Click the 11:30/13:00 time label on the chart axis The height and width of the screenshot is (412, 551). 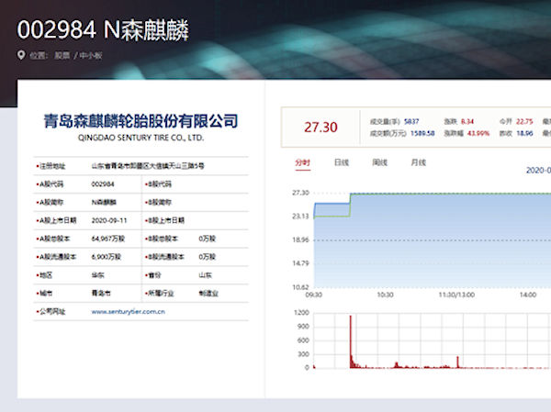tap(456, 295)
